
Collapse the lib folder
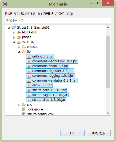19,52
